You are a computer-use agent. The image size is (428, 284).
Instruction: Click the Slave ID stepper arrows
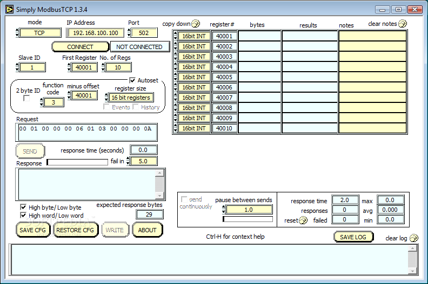pos(17,67)
